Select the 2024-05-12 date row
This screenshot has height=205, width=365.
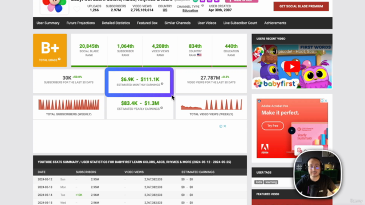[x=140, y=179]
